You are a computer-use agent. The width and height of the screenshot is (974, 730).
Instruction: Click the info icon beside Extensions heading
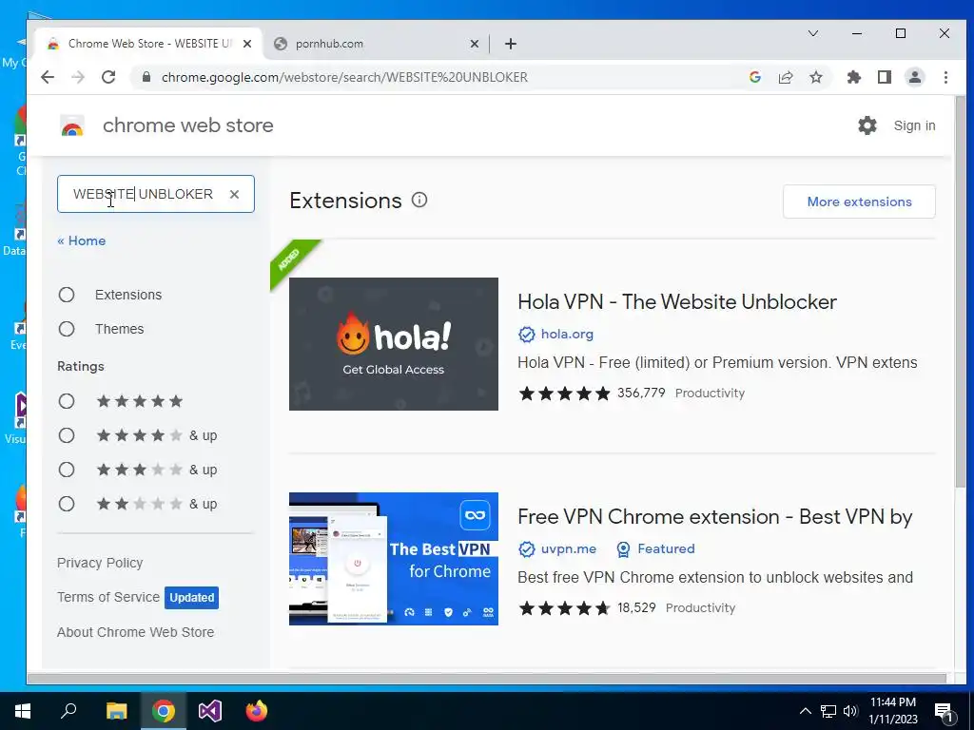click(419, 200)
